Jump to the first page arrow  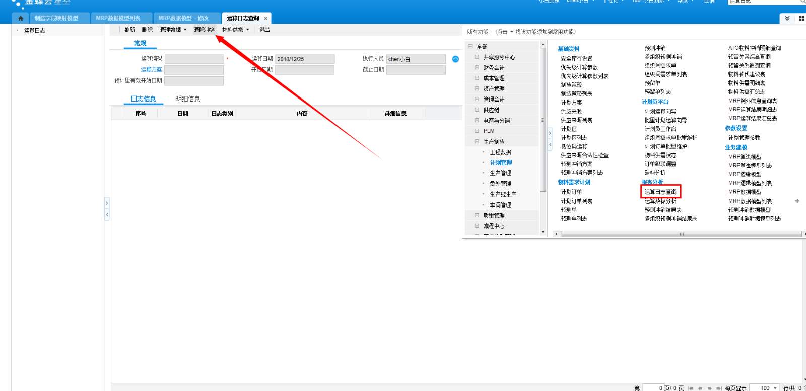[x=691, y=388]
